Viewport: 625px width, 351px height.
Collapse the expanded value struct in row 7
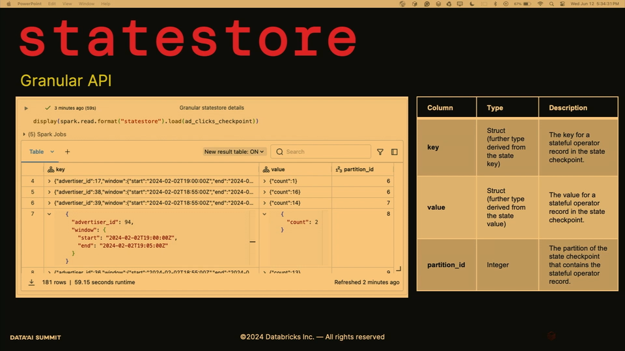[264, 214]
